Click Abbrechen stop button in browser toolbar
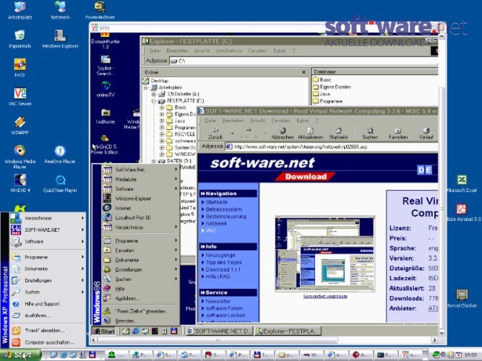 [283, 134]
